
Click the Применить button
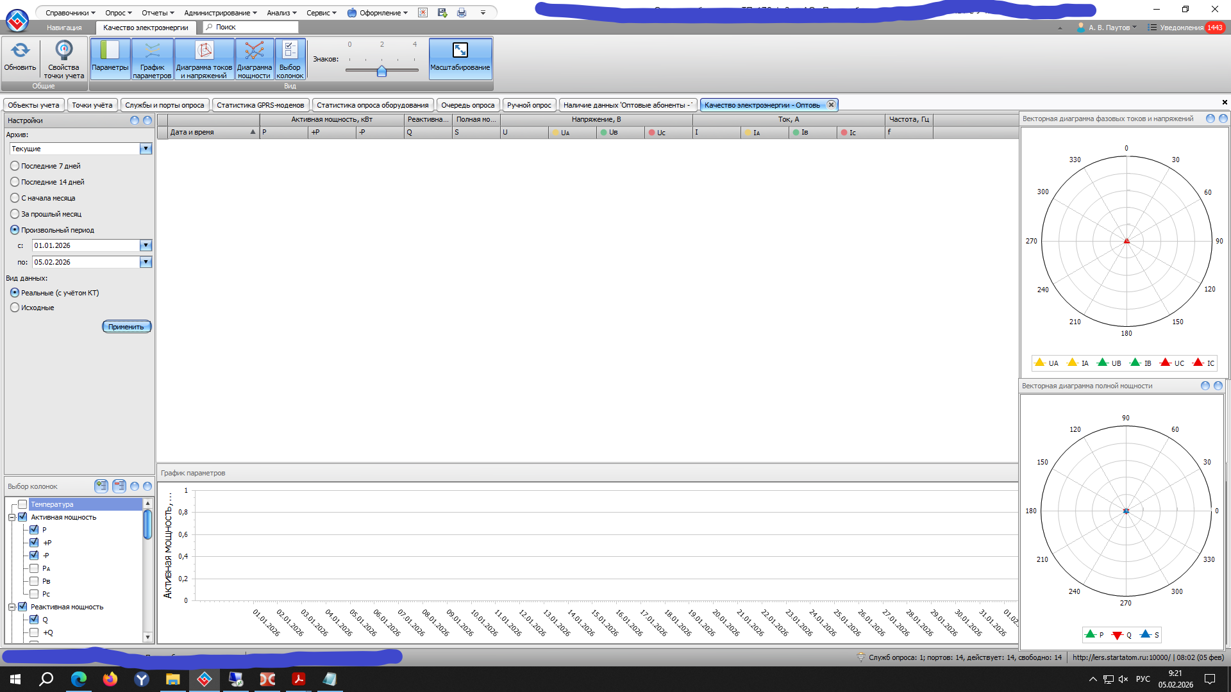tap(126, 327)
